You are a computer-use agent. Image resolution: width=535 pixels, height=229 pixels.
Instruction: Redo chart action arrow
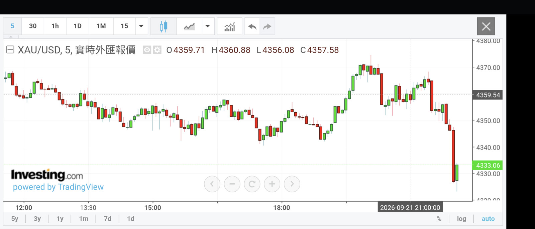click(267, 26)
